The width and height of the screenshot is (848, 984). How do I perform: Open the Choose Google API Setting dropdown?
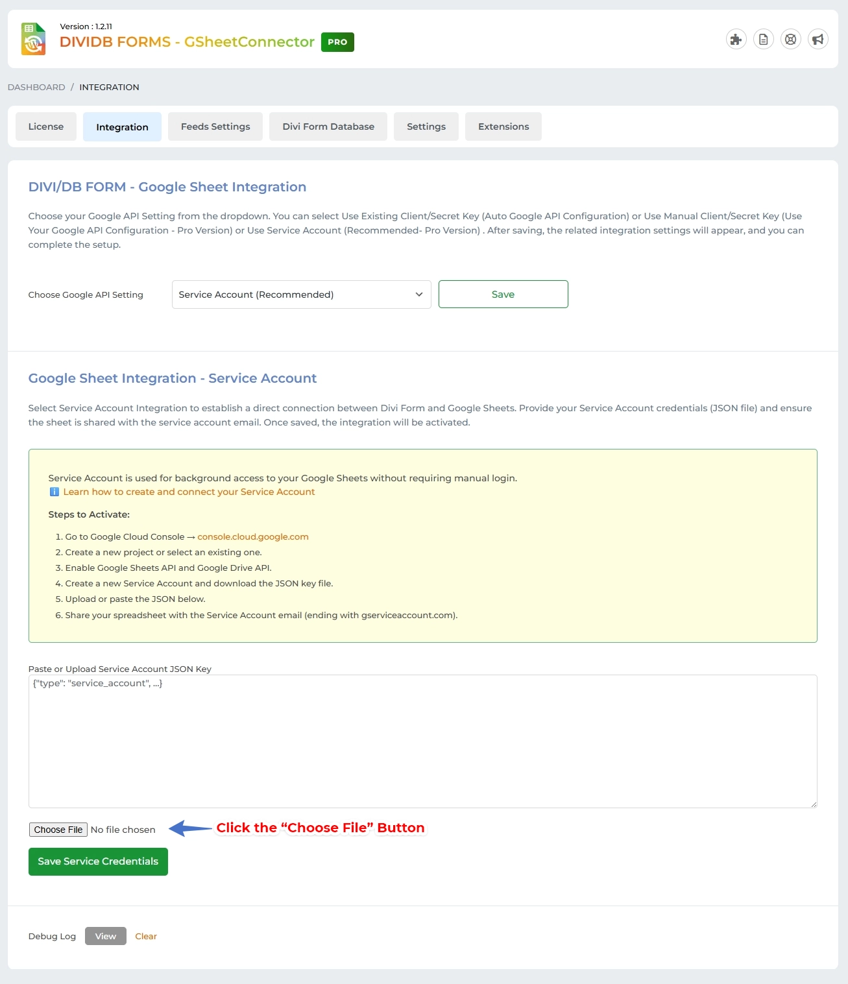tap(300, 294)
